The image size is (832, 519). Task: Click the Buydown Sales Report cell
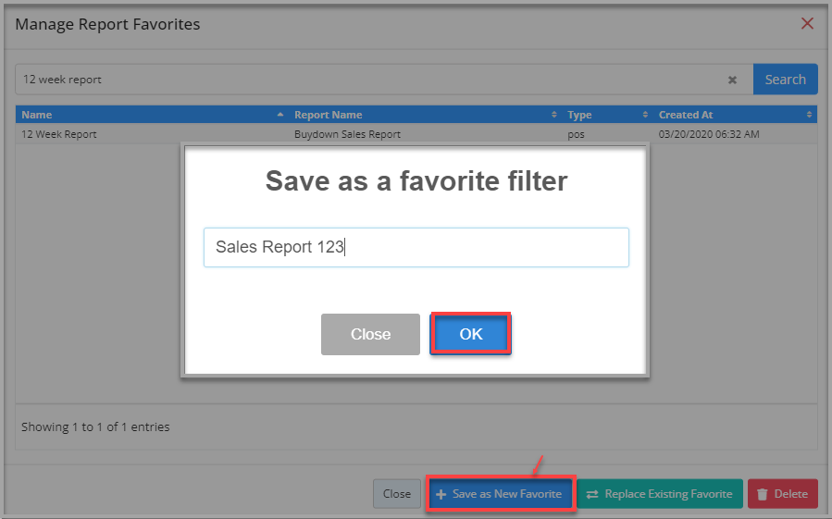point(348,134)
